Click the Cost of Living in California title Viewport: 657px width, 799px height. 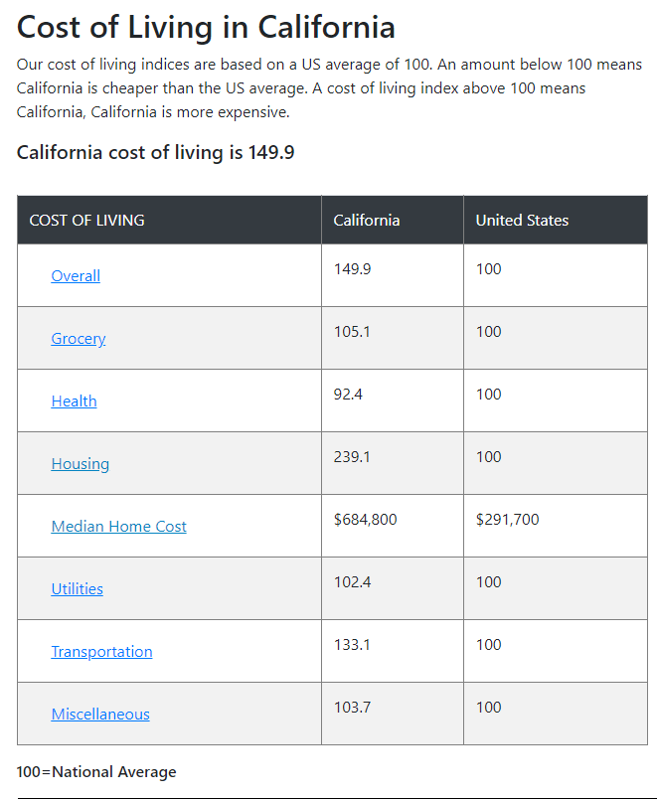coord(206,27)
